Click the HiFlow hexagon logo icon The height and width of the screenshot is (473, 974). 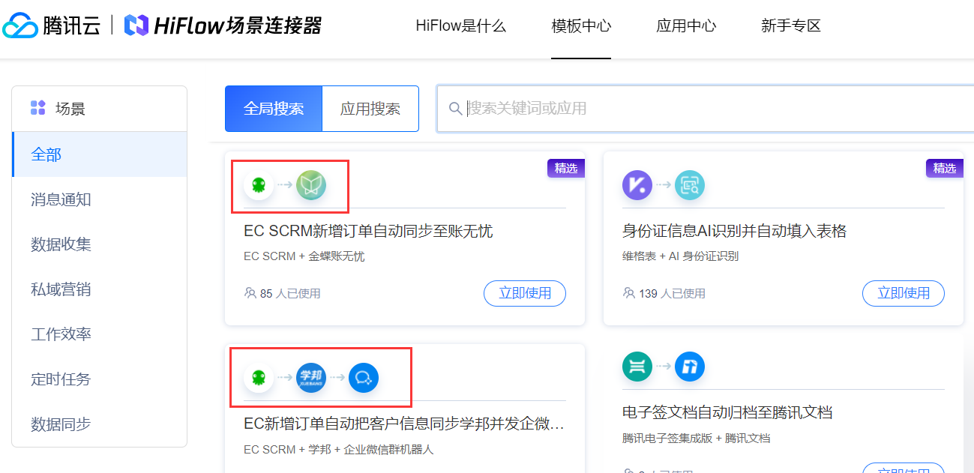coord(136,25)
